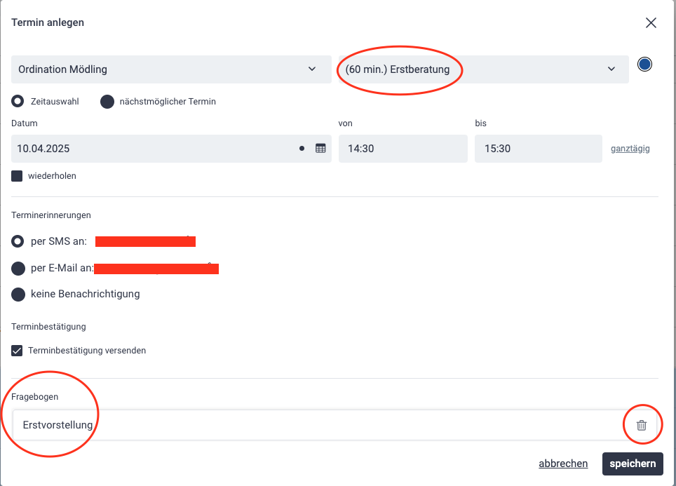Delete the Erstvorstellung questionnaire with trash icon
The width and height of the screenshot is (676, 486).
click(642, 425)
